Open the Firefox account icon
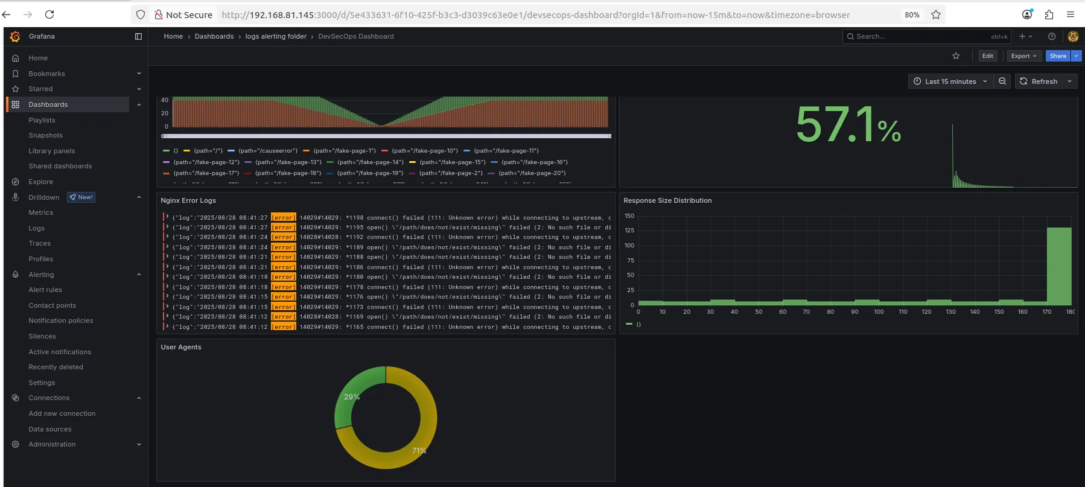The height and width of the screenshot is (487, 1085). (1027, 14)
